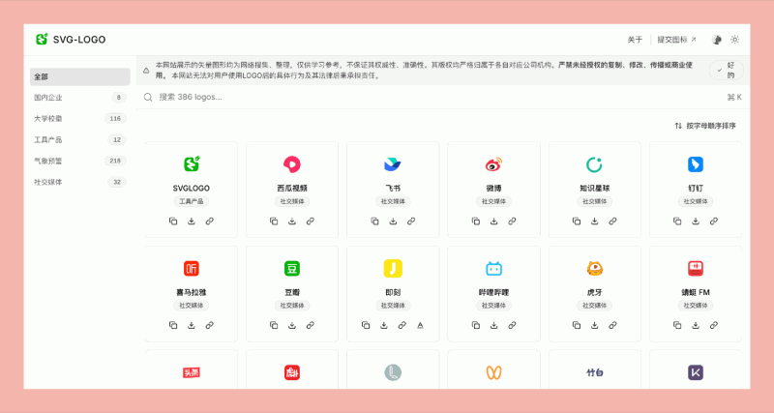The image size is (774, 413).
Task: Open link icon on 蜻蜓 FM card
Action: (x=714, y=325)
